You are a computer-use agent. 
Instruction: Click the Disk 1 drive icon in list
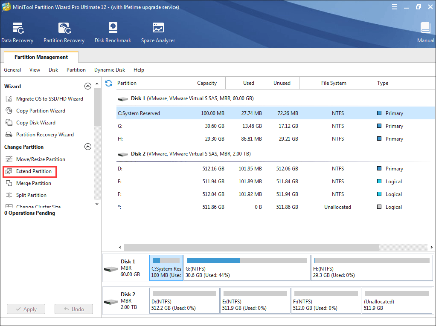122,99
